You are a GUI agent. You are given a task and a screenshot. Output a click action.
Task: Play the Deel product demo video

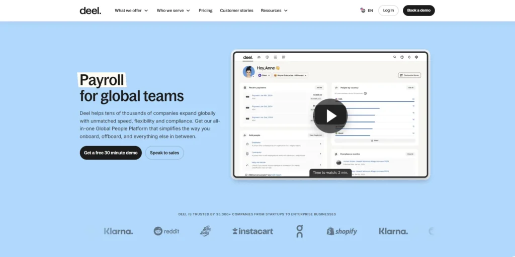(330, 116)
